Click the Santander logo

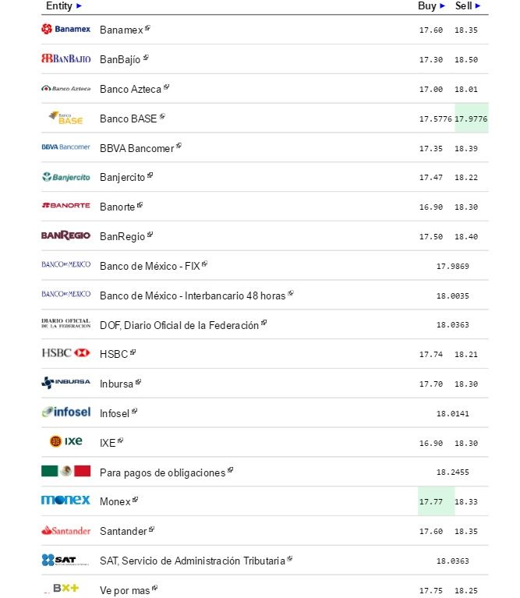pyautogui.click(x=65, y=530)
